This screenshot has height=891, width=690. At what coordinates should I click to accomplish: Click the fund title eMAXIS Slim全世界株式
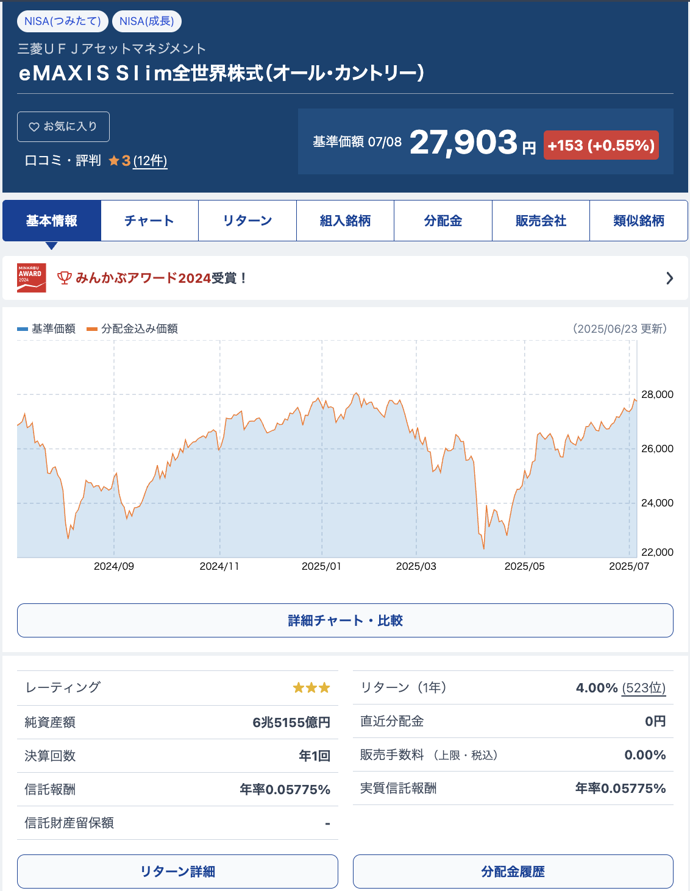[x=222, y=73]
